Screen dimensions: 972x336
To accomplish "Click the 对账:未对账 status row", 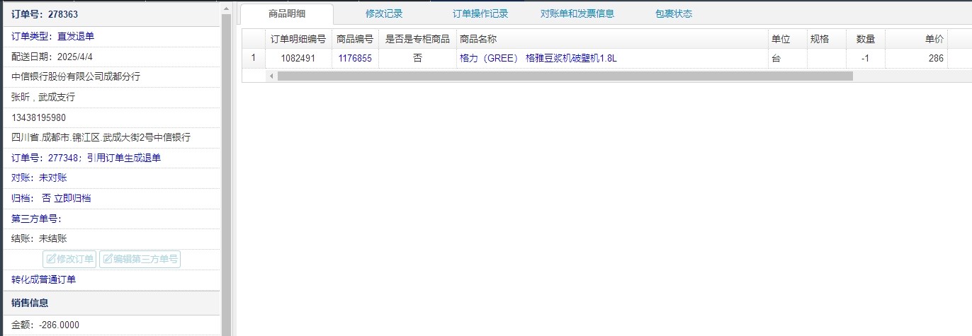I will (x=112, y=178).
